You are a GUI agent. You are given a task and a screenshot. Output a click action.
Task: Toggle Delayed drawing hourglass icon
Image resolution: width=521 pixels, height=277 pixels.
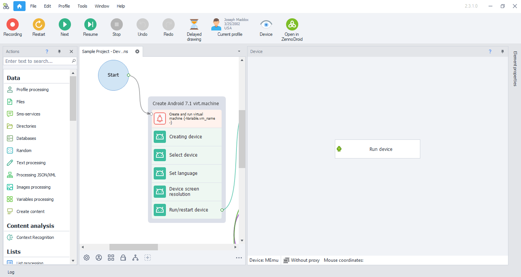(194, 25)
